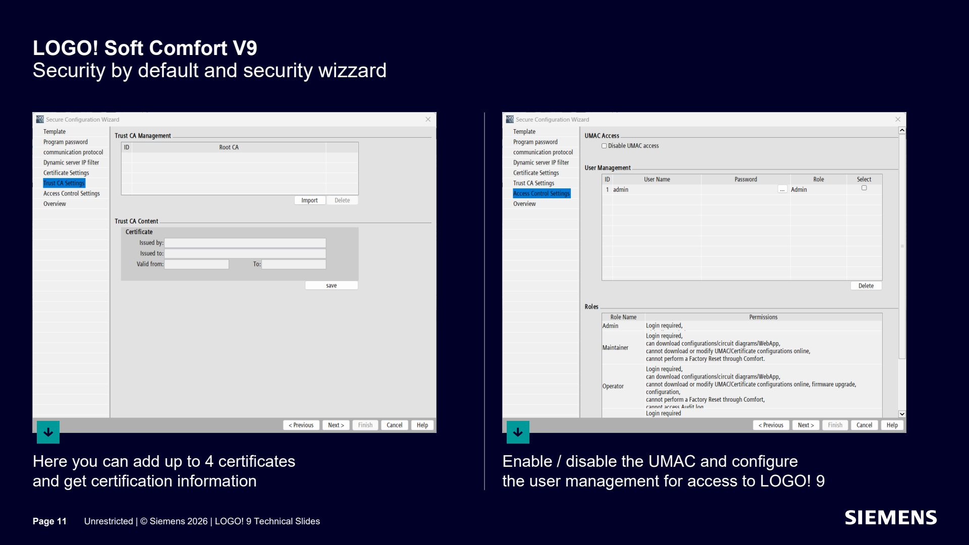The image size is (969, 545).
Task: Select the highlighted Trust CA Settings in the left wizard
Action: [64, 183]
